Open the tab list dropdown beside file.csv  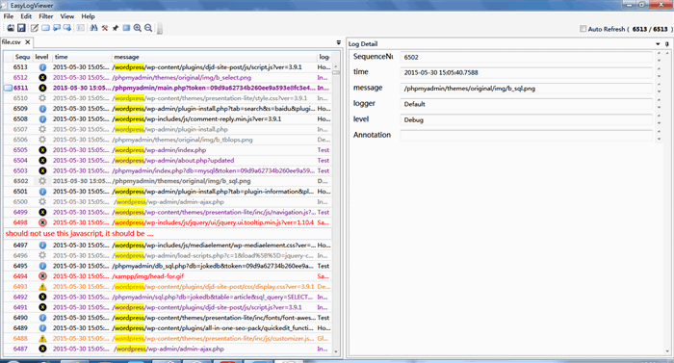point(338,42)
